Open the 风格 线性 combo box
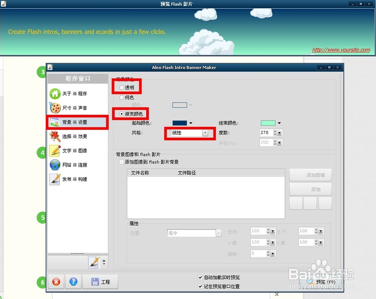 [190, 133]
